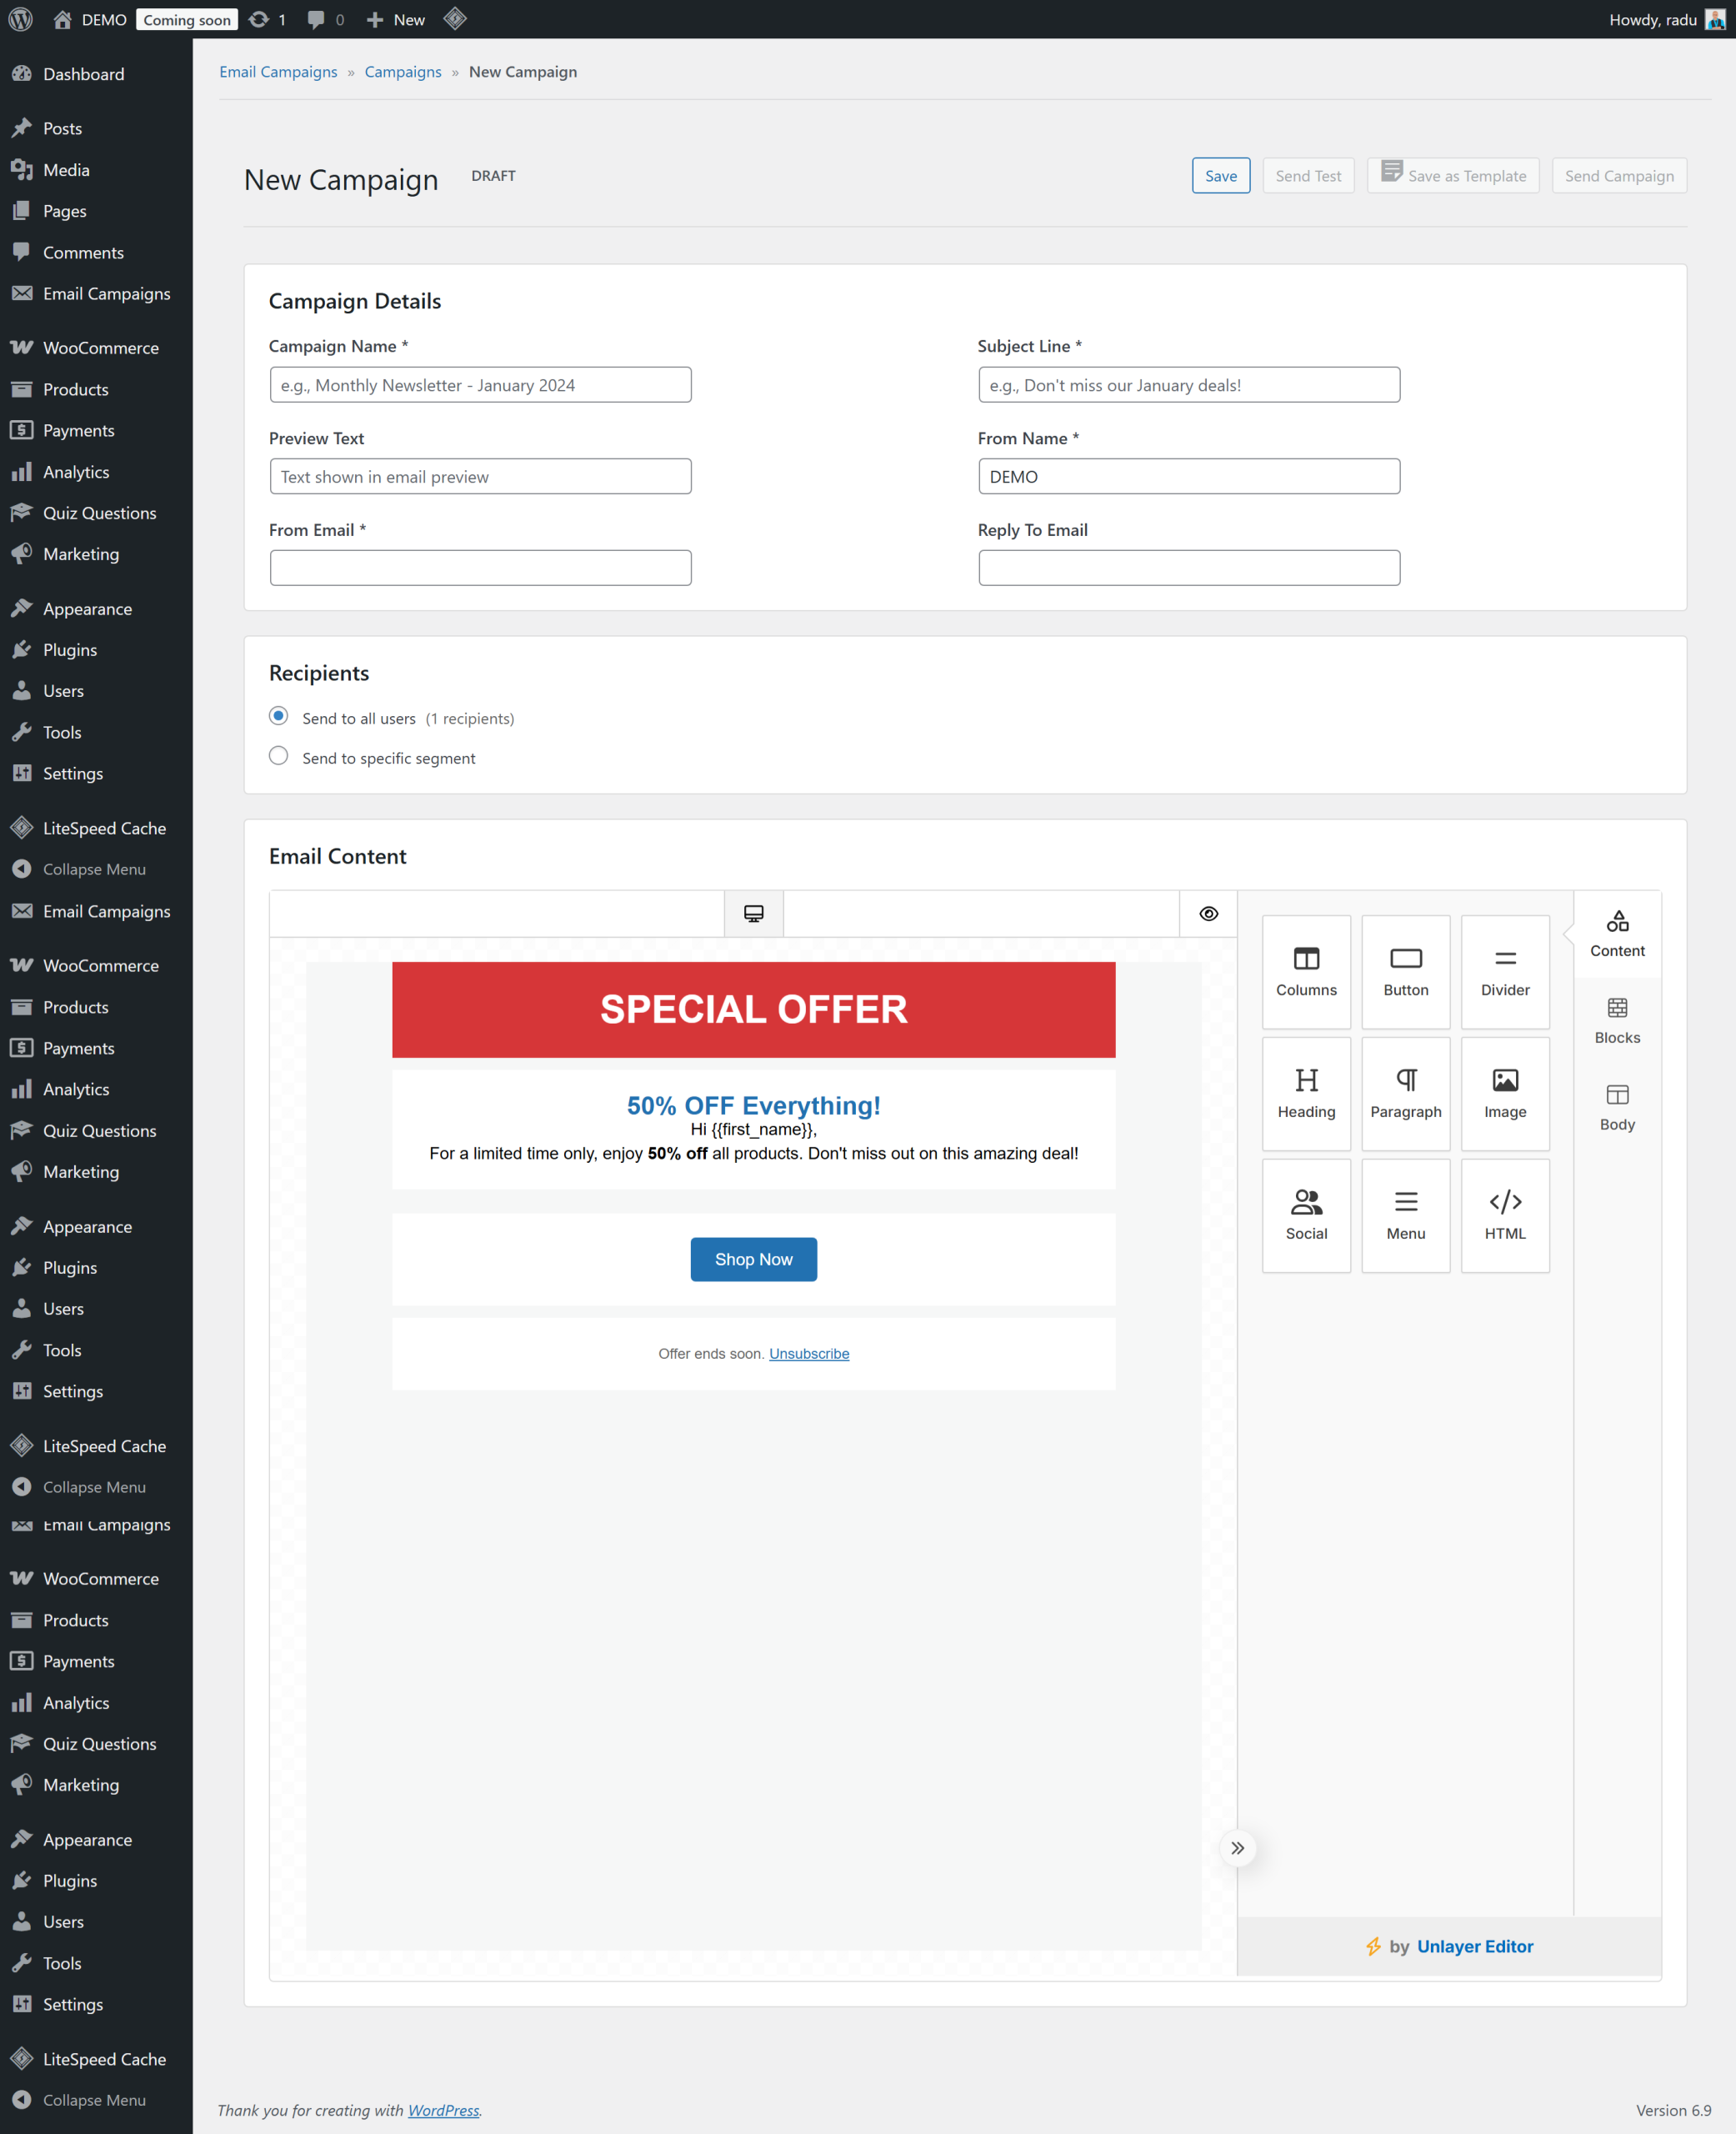This screenshot has height=2134, width=1736.
Task: Select the Social content block
Action: (x=1306, y=1215)
